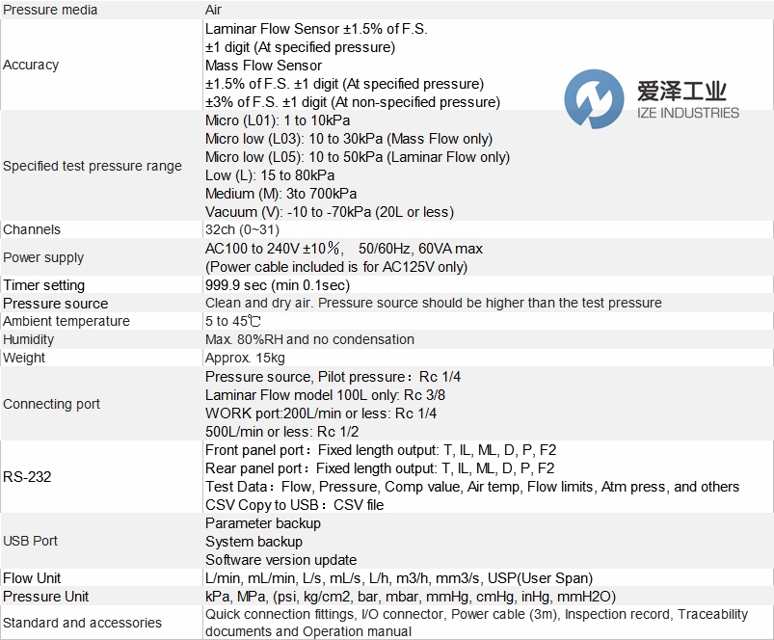The image size is (774, 640).
Task: Select the Humidity value Max. 80%RH text
Action: pos(309,339)
